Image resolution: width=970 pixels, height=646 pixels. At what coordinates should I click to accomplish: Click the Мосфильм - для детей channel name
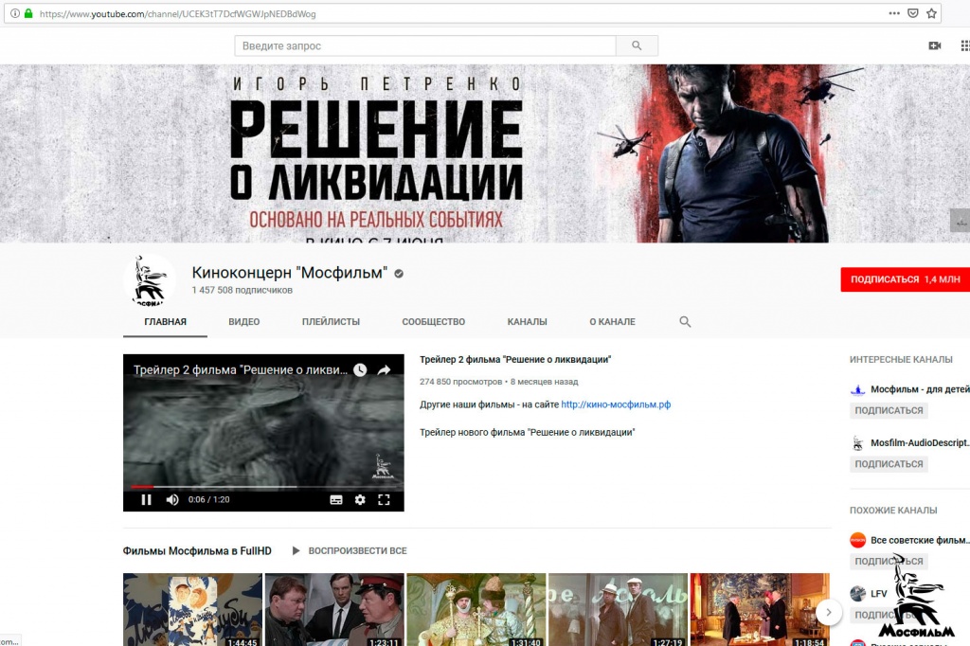pos(920,389)
